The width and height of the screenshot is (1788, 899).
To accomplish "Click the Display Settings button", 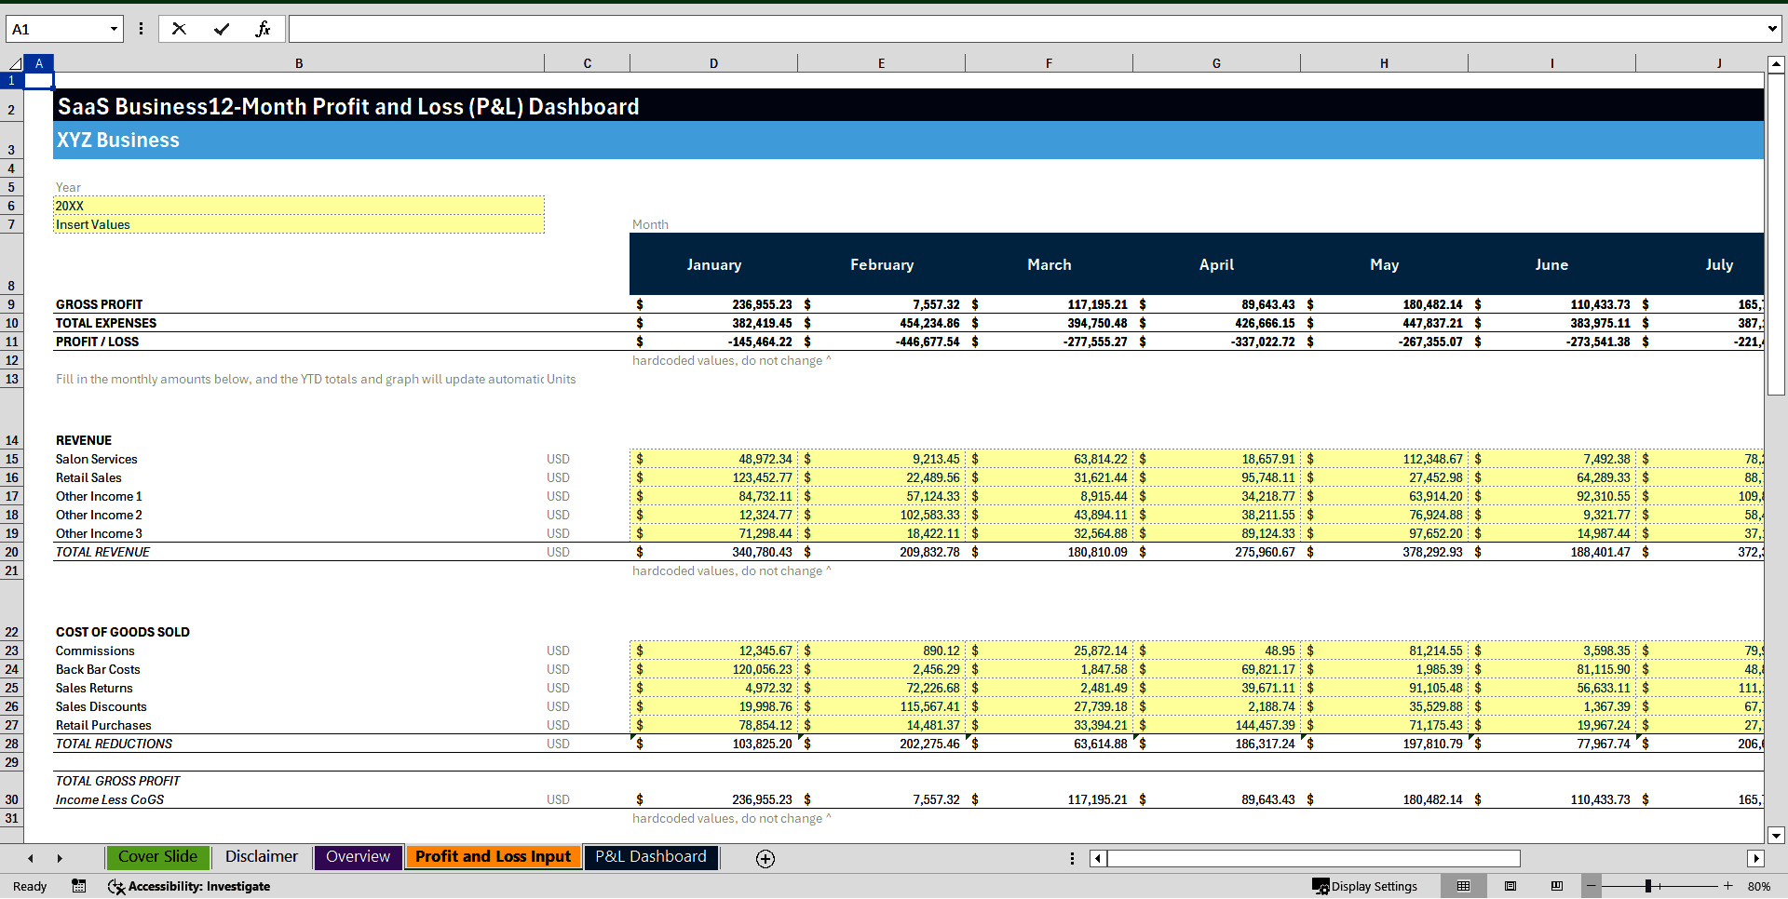I will click(1366, 886).
